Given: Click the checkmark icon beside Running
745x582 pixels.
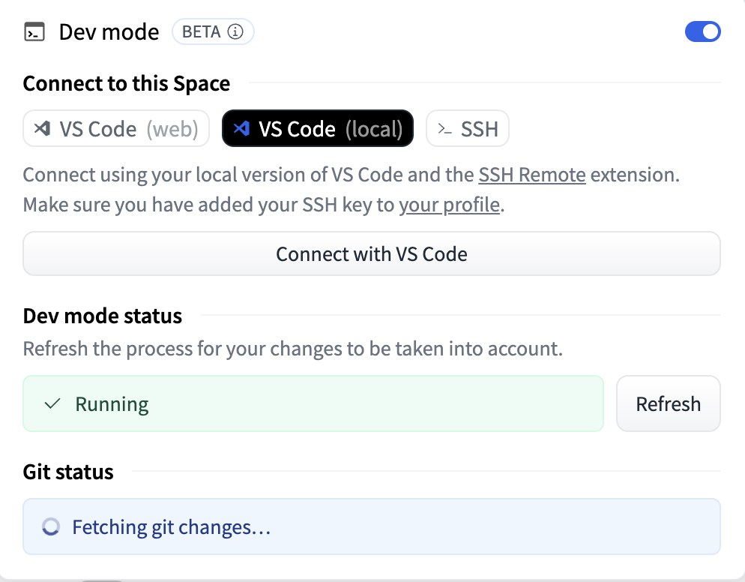Looking at the screenshot, I should coord(52,404).
